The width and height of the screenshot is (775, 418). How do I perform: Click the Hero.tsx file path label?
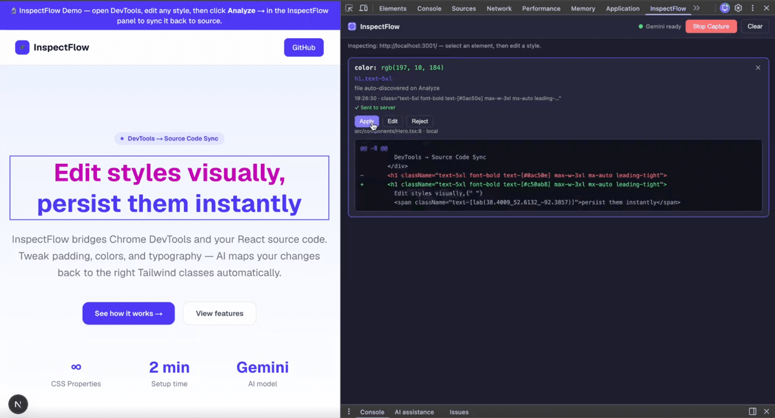396,131
